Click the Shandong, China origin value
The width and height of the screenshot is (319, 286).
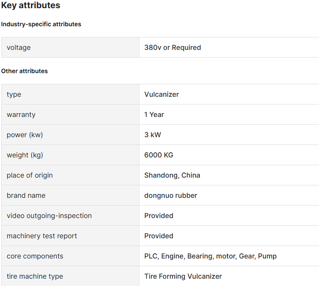point(172,175)
